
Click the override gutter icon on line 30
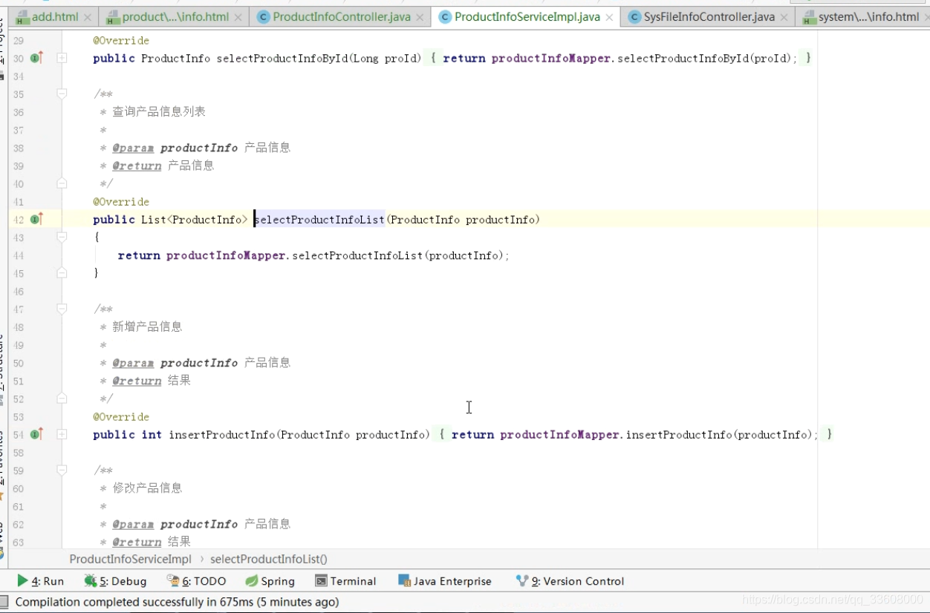pos(36,58)
